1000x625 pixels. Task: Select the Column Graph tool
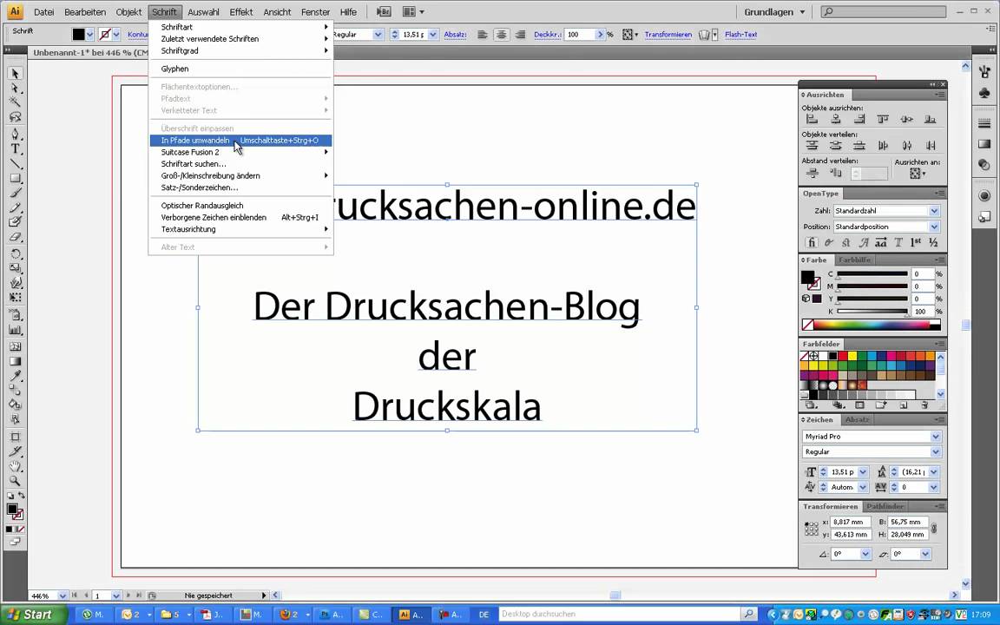[x=16, y=331]
